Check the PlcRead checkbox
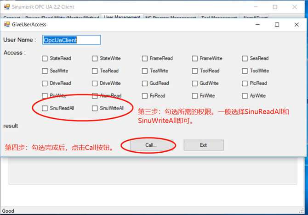This screenshot has height=215, width=308. 245,83
